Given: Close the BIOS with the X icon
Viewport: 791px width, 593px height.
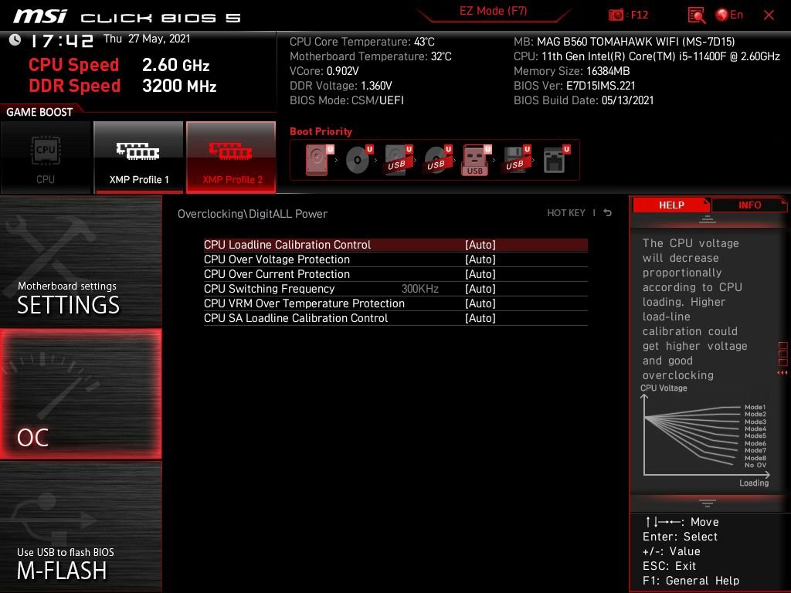Looking at the screenshot, I should point(769,15).
